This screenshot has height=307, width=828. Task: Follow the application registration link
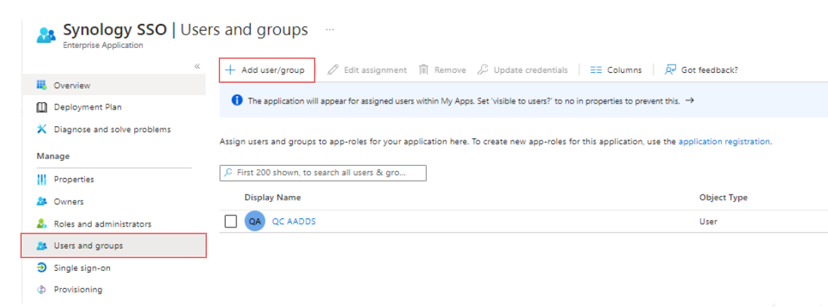click(724, 142)
